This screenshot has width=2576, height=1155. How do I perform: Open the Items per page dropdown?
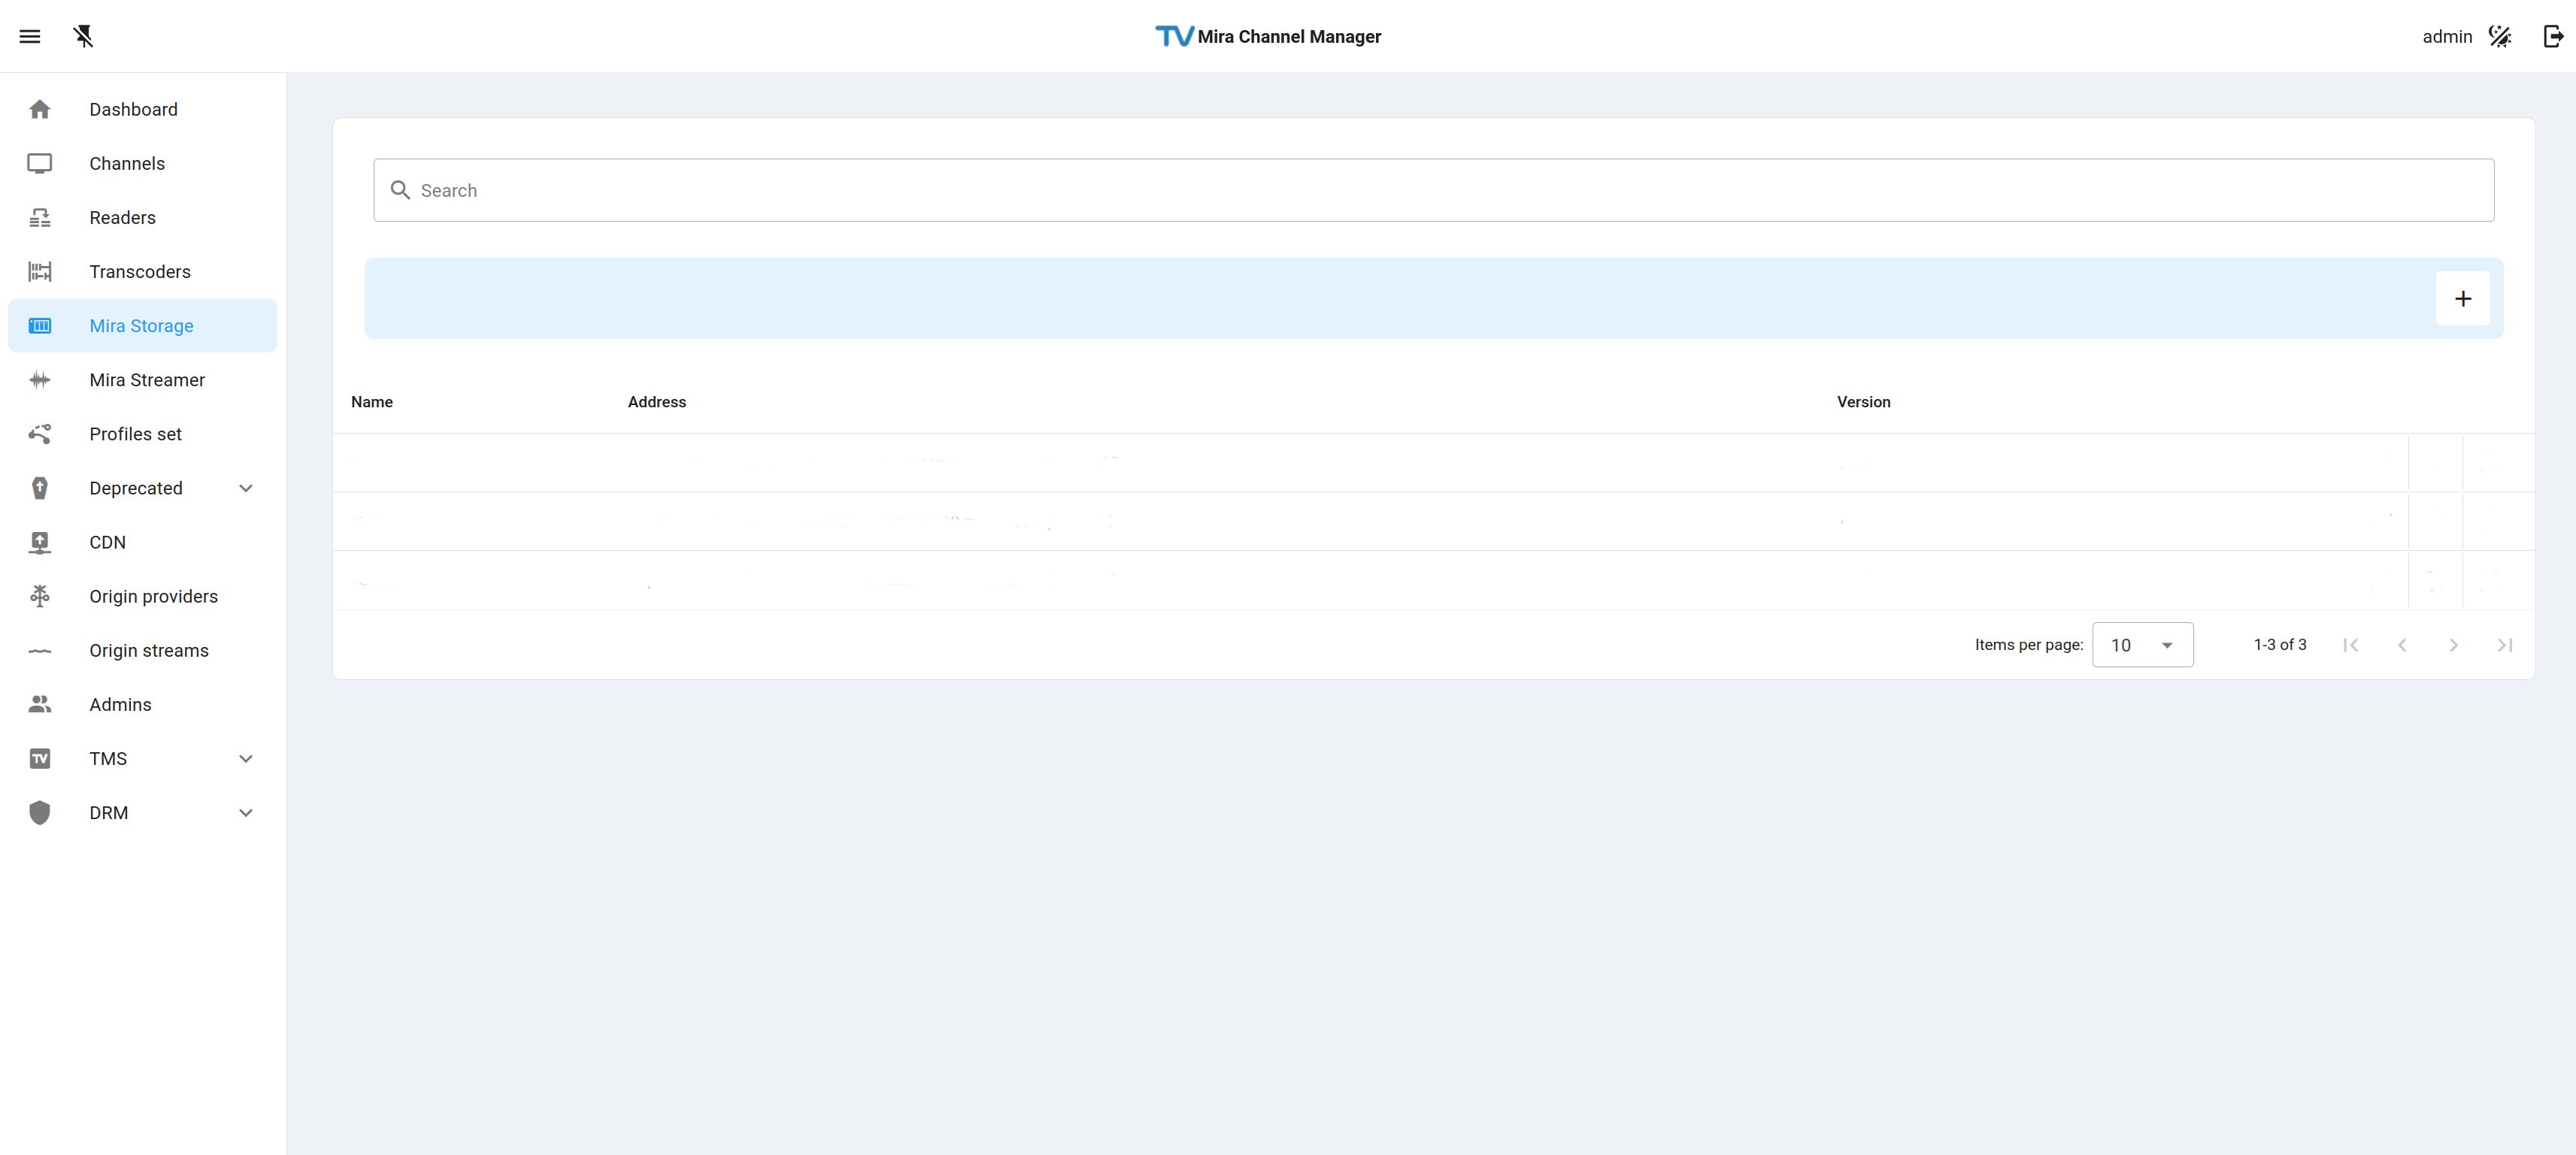pyautogui.click(x=2142, y=646)
